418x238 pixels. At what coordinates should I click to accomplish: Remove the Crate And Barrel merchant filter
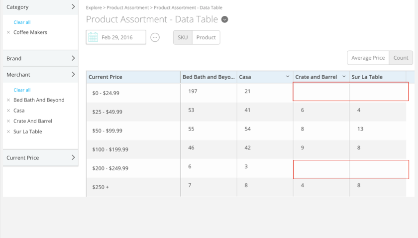[8, 121]
